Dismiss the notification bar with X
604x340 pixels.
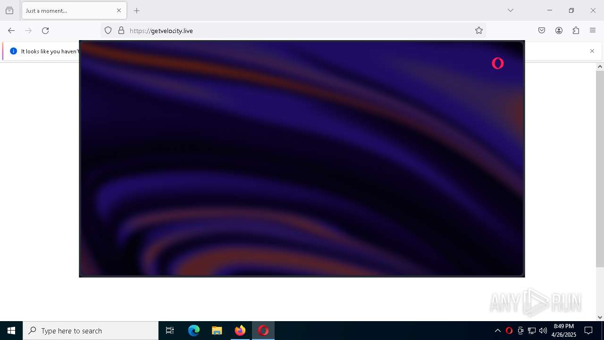(592, 51)
